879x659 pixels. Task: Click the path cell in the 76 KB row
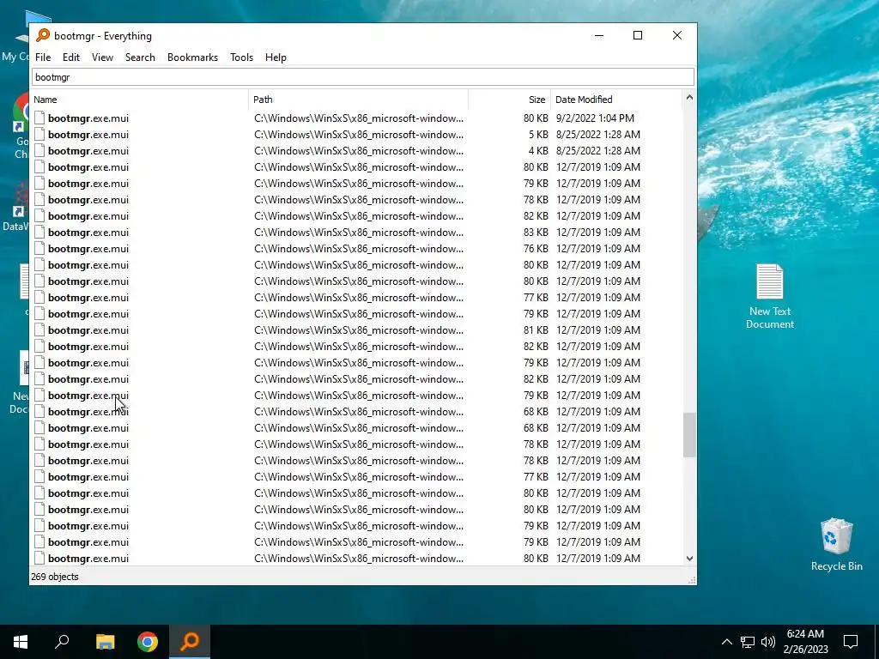click(359, 248)
